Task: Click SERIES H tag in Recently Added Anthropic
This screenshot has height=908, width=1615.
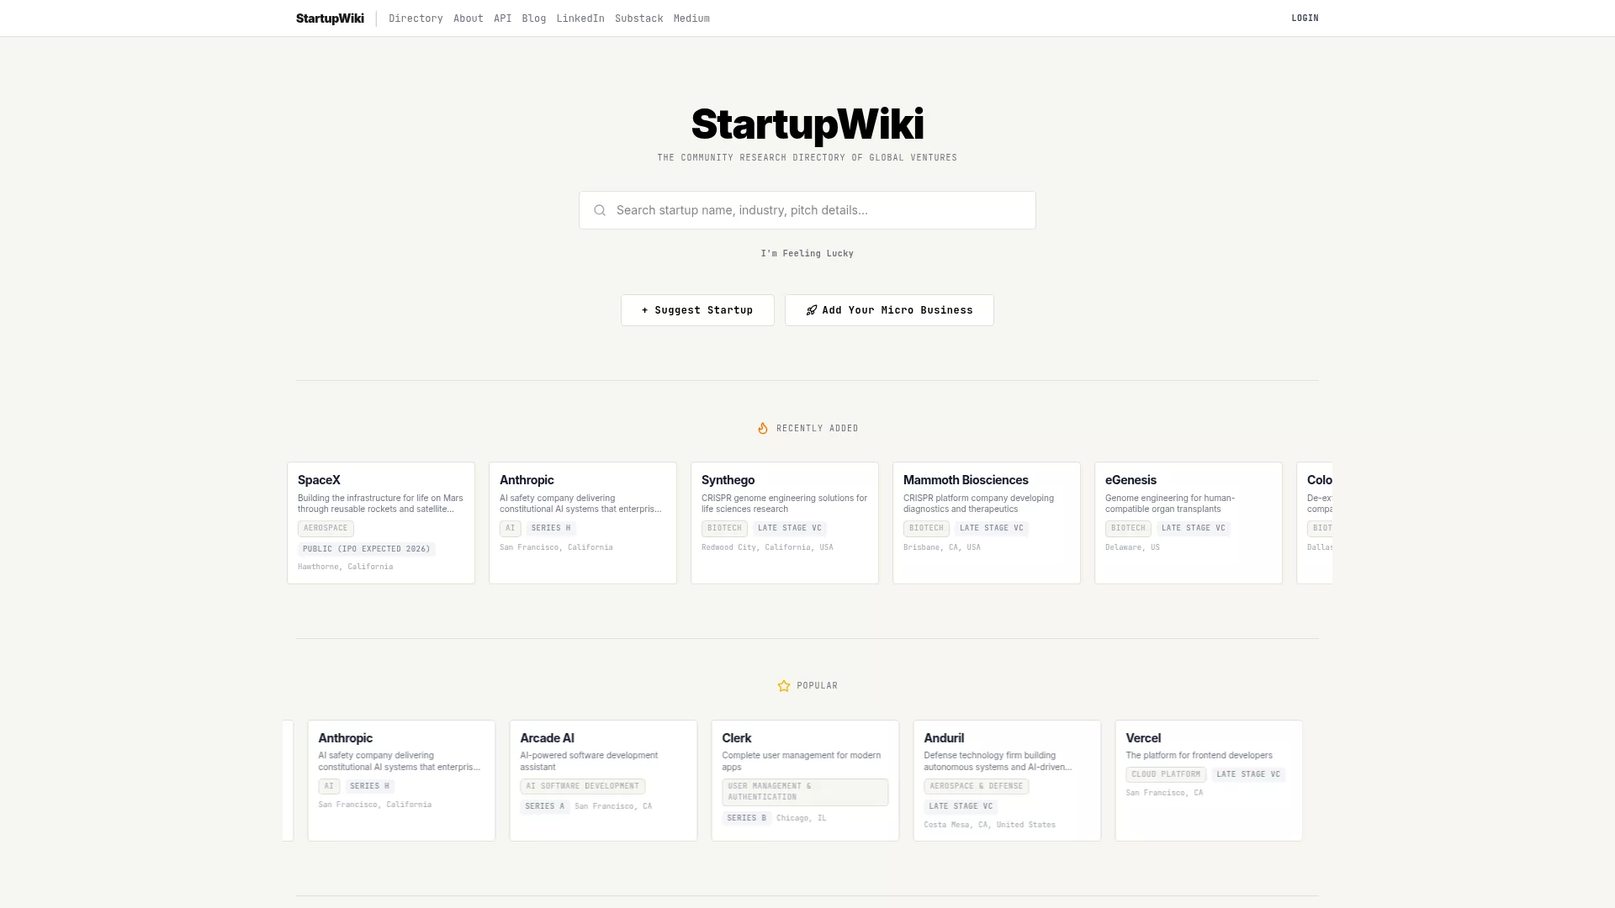Action: coord(551,529)
